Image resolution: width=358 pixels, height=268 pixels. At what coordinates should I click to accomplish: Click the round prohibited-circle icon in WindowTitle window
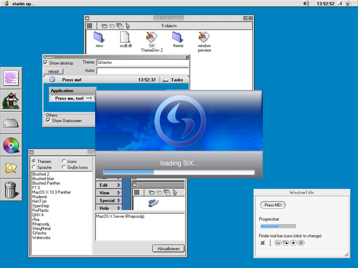301,243
